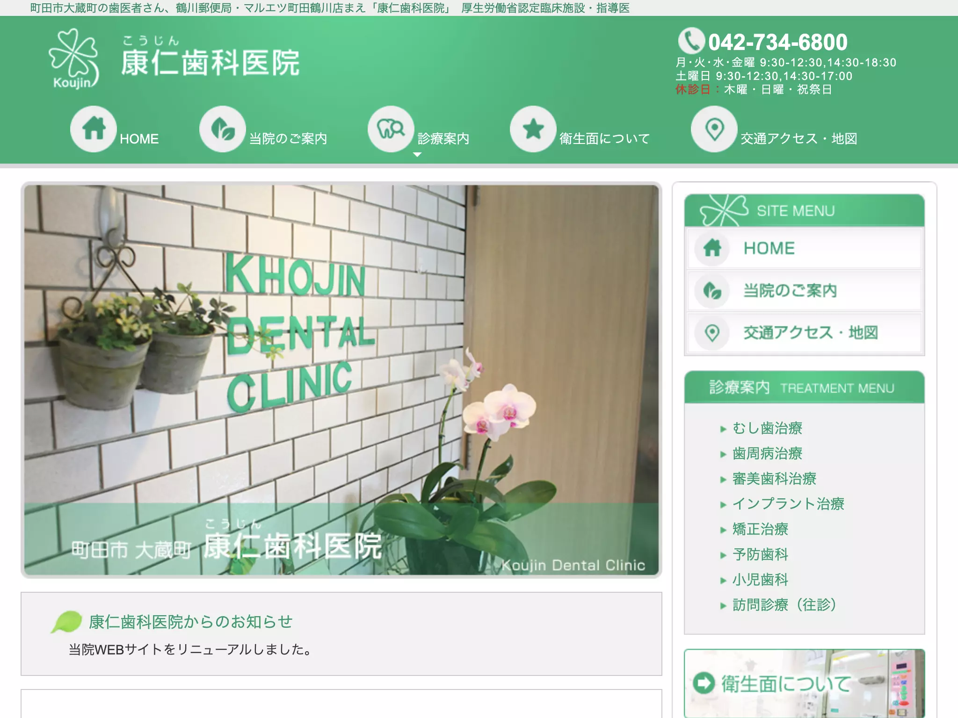Image resolution: width=958 pixels, height=718 pixels.
Task: Open the 小児歯科 treatment link
Action: coord(760,580)
